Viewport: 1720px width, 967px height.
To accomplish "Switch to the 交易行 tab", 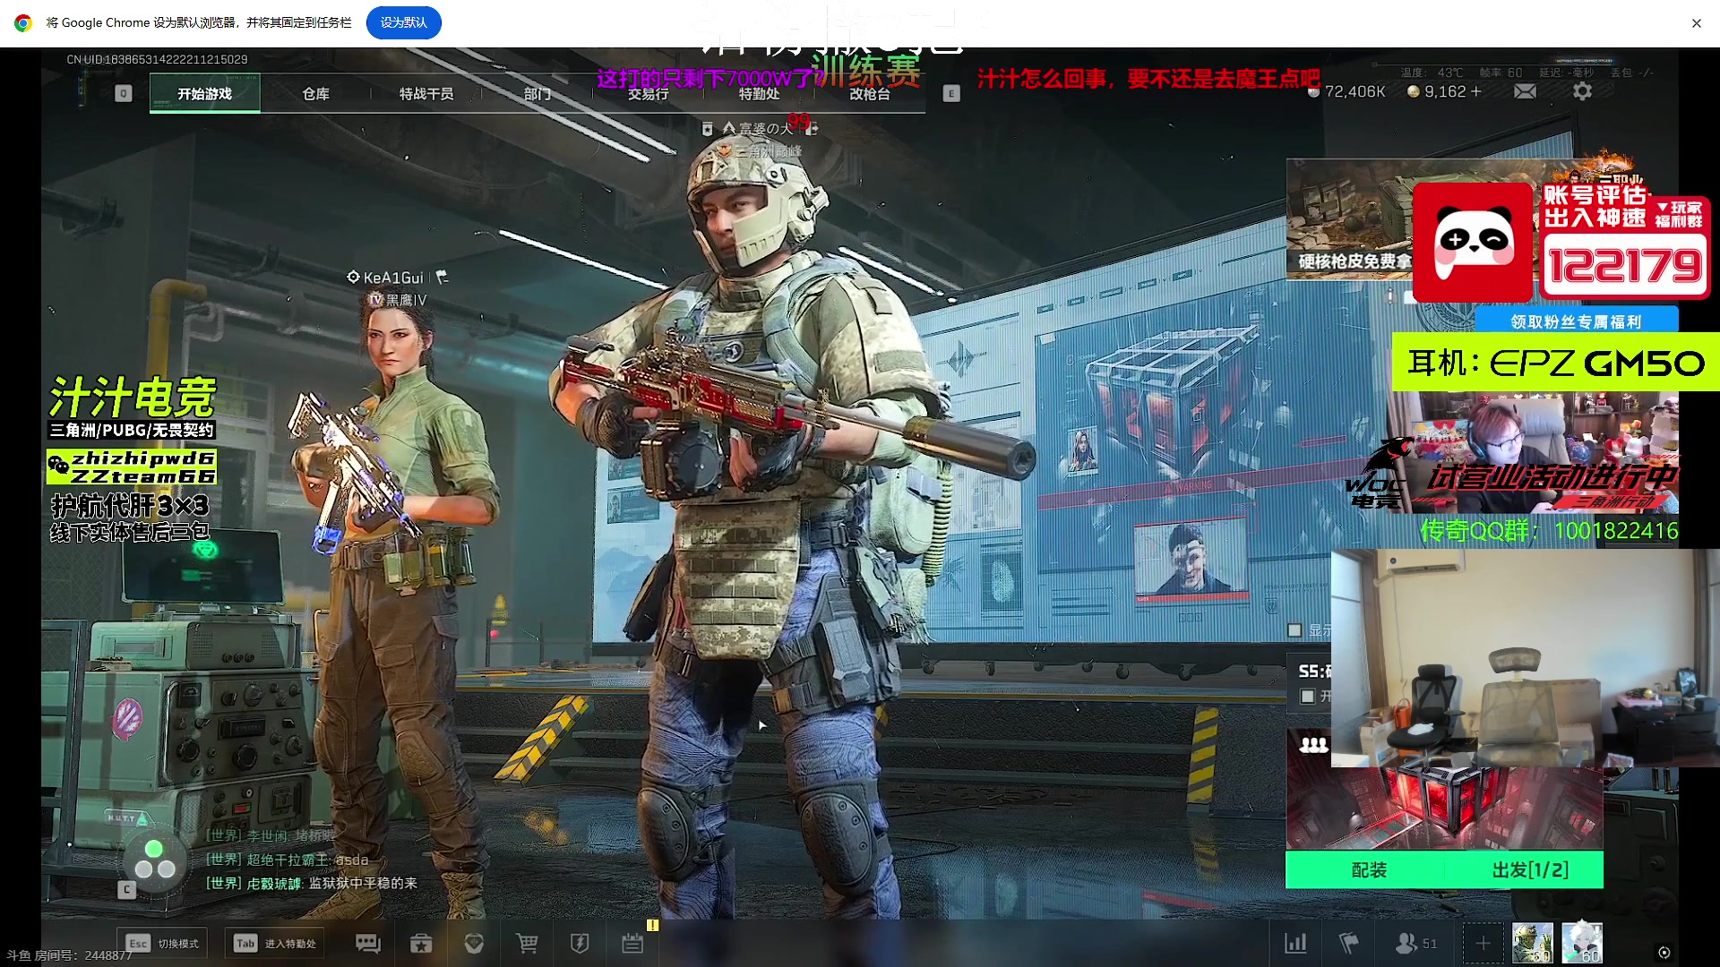I will (648, 94).
